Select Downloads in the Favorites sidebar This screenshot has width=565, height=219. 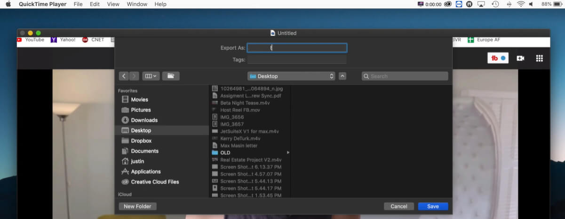144,120
